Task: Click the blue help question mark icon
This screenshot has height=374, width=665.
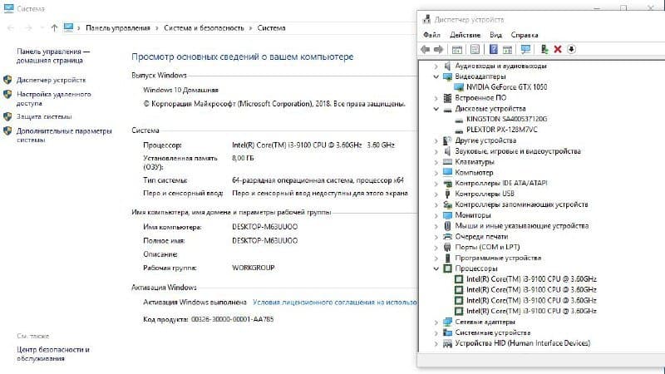Action: pos(494,49)
